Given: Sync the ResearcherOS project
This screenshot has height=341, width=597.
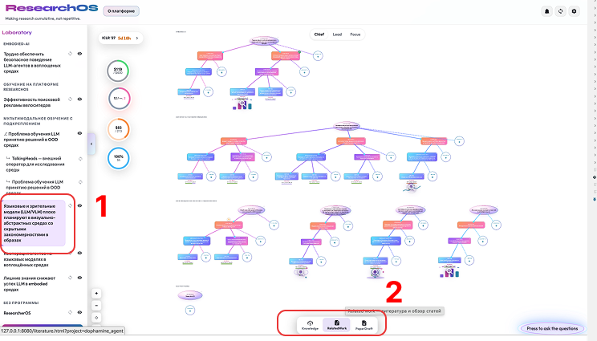Looking at the screenshot, I should point(71,312).
